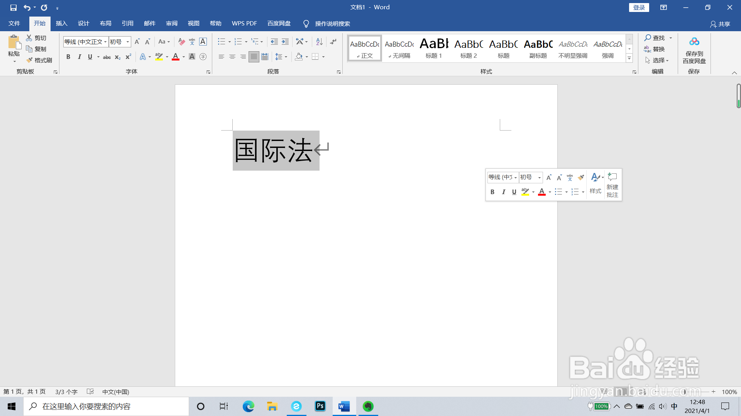The image size is (741, 416).
Task: Expand the styles gallery with more arrow
Action: coord(629,58)
